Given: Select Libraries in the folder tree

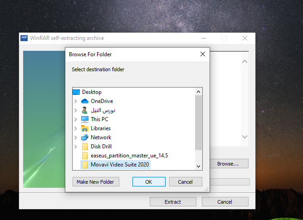Looking at the screenshot, I should click(101, 128).
